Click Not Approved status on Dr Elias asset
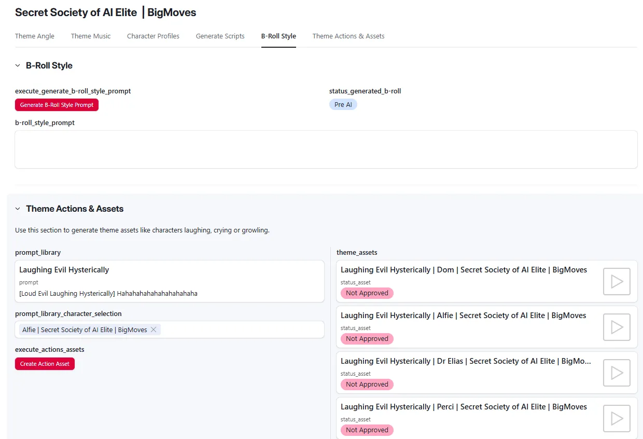 (367, 385)
